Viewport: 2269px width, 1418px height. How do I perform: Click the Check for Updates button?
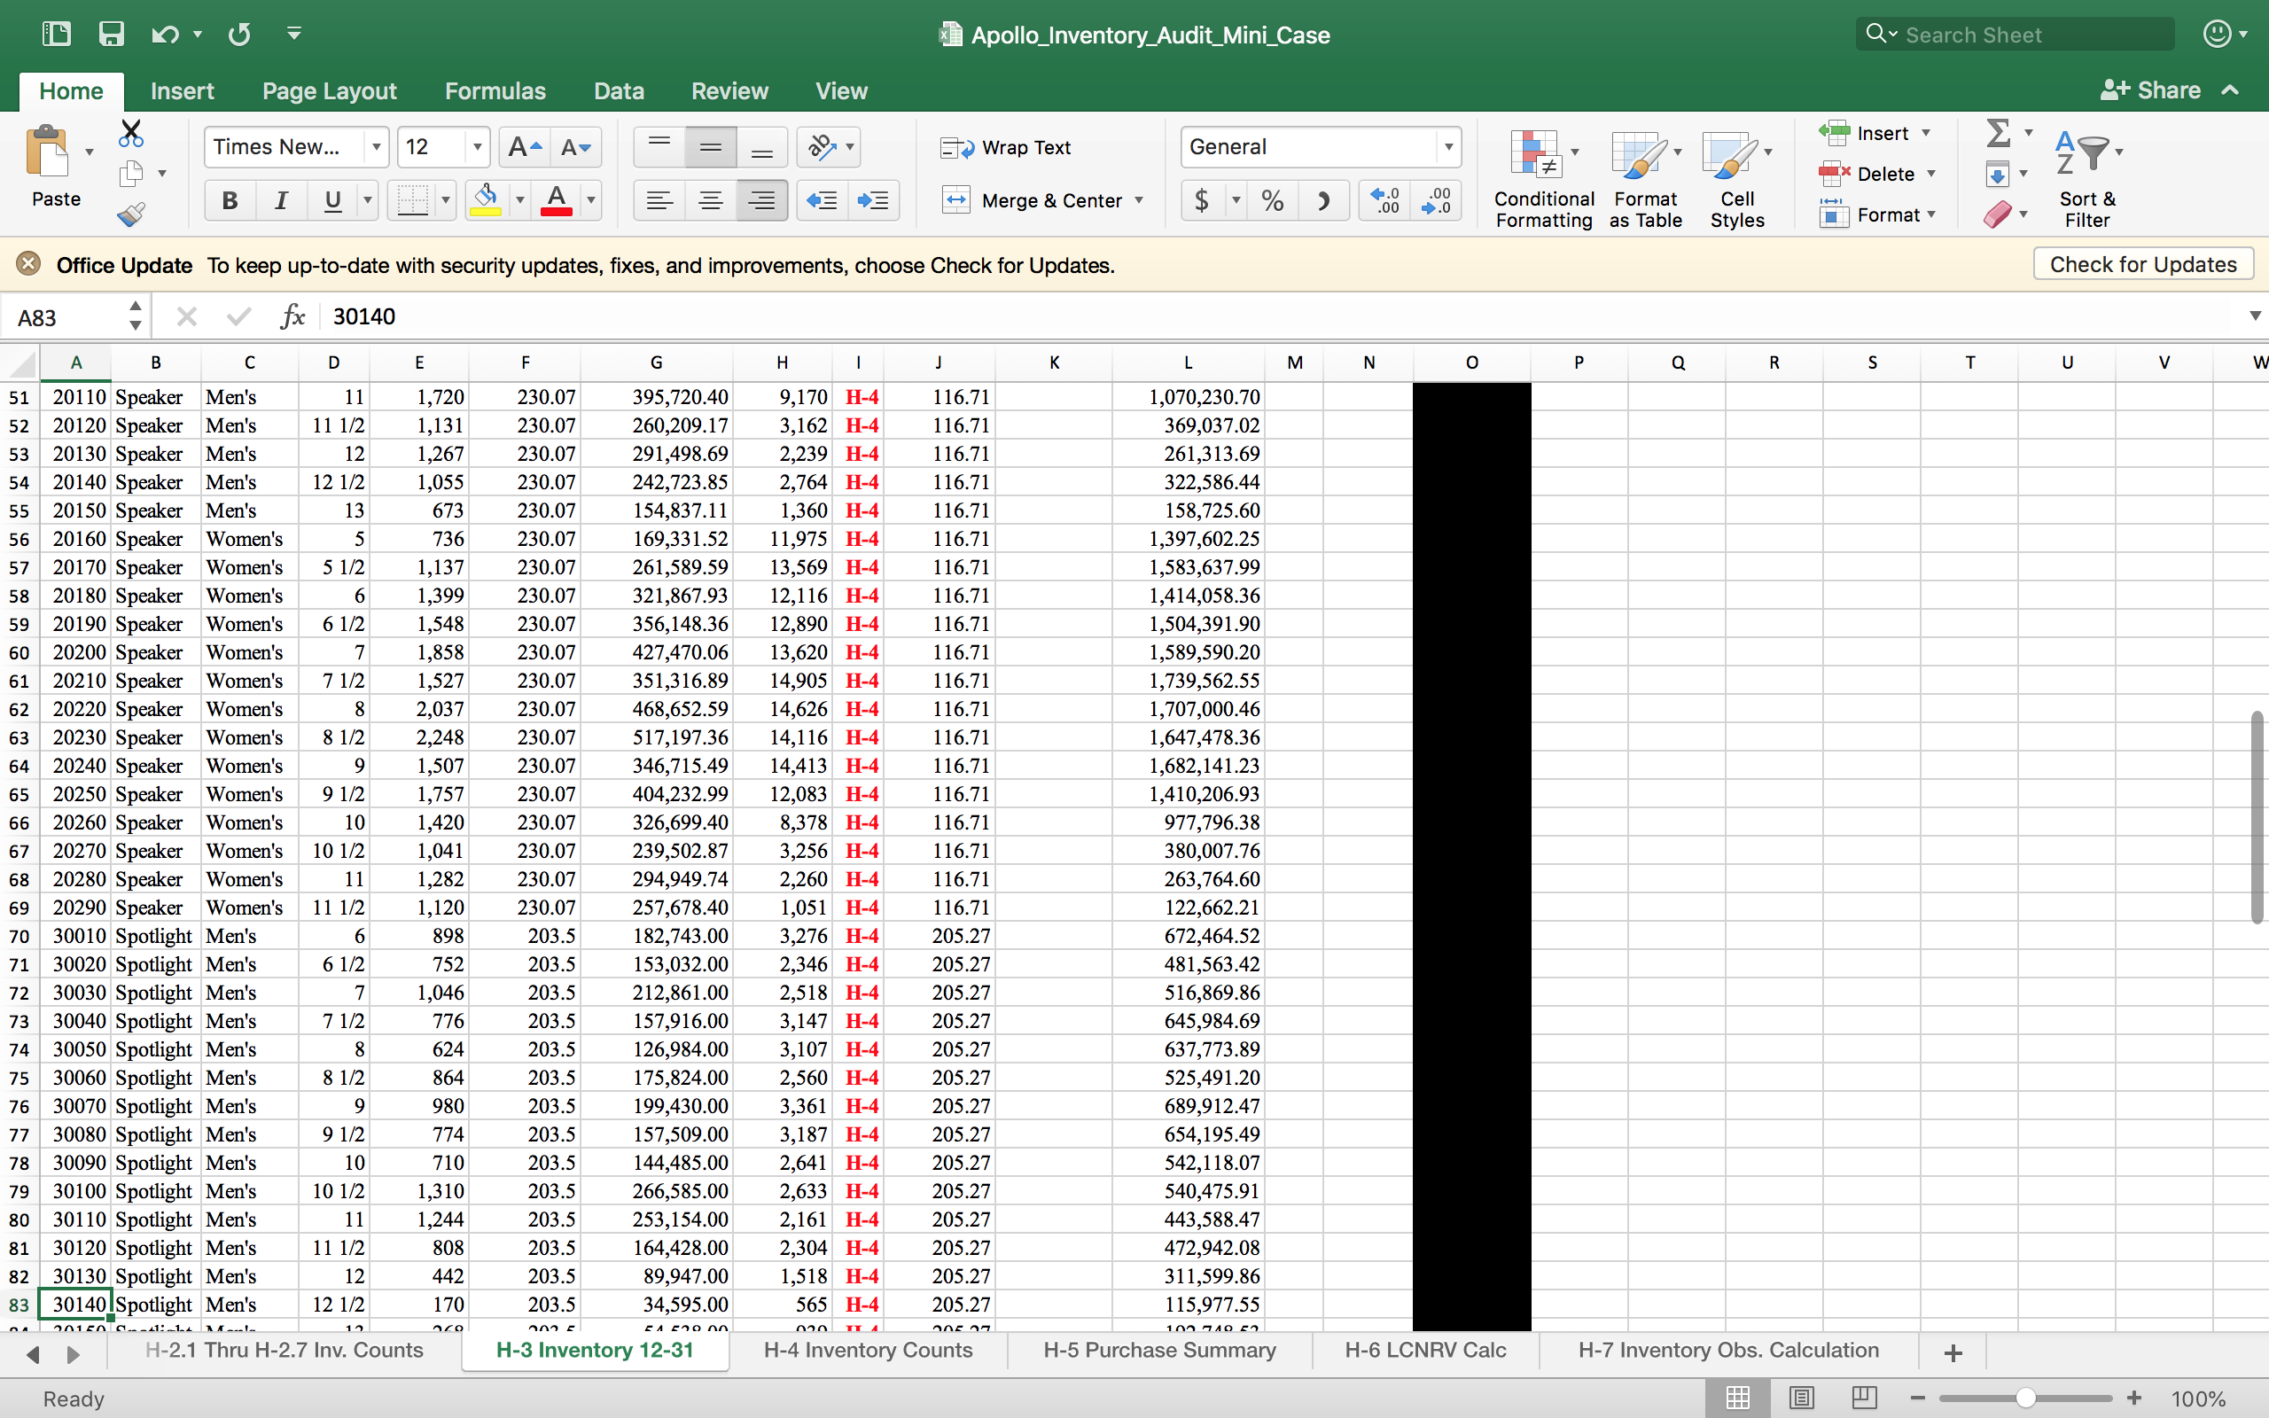2142,264
